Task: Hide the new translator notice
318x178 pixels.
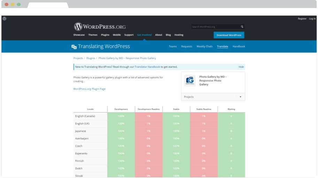Action: click(x=241, y=67)
